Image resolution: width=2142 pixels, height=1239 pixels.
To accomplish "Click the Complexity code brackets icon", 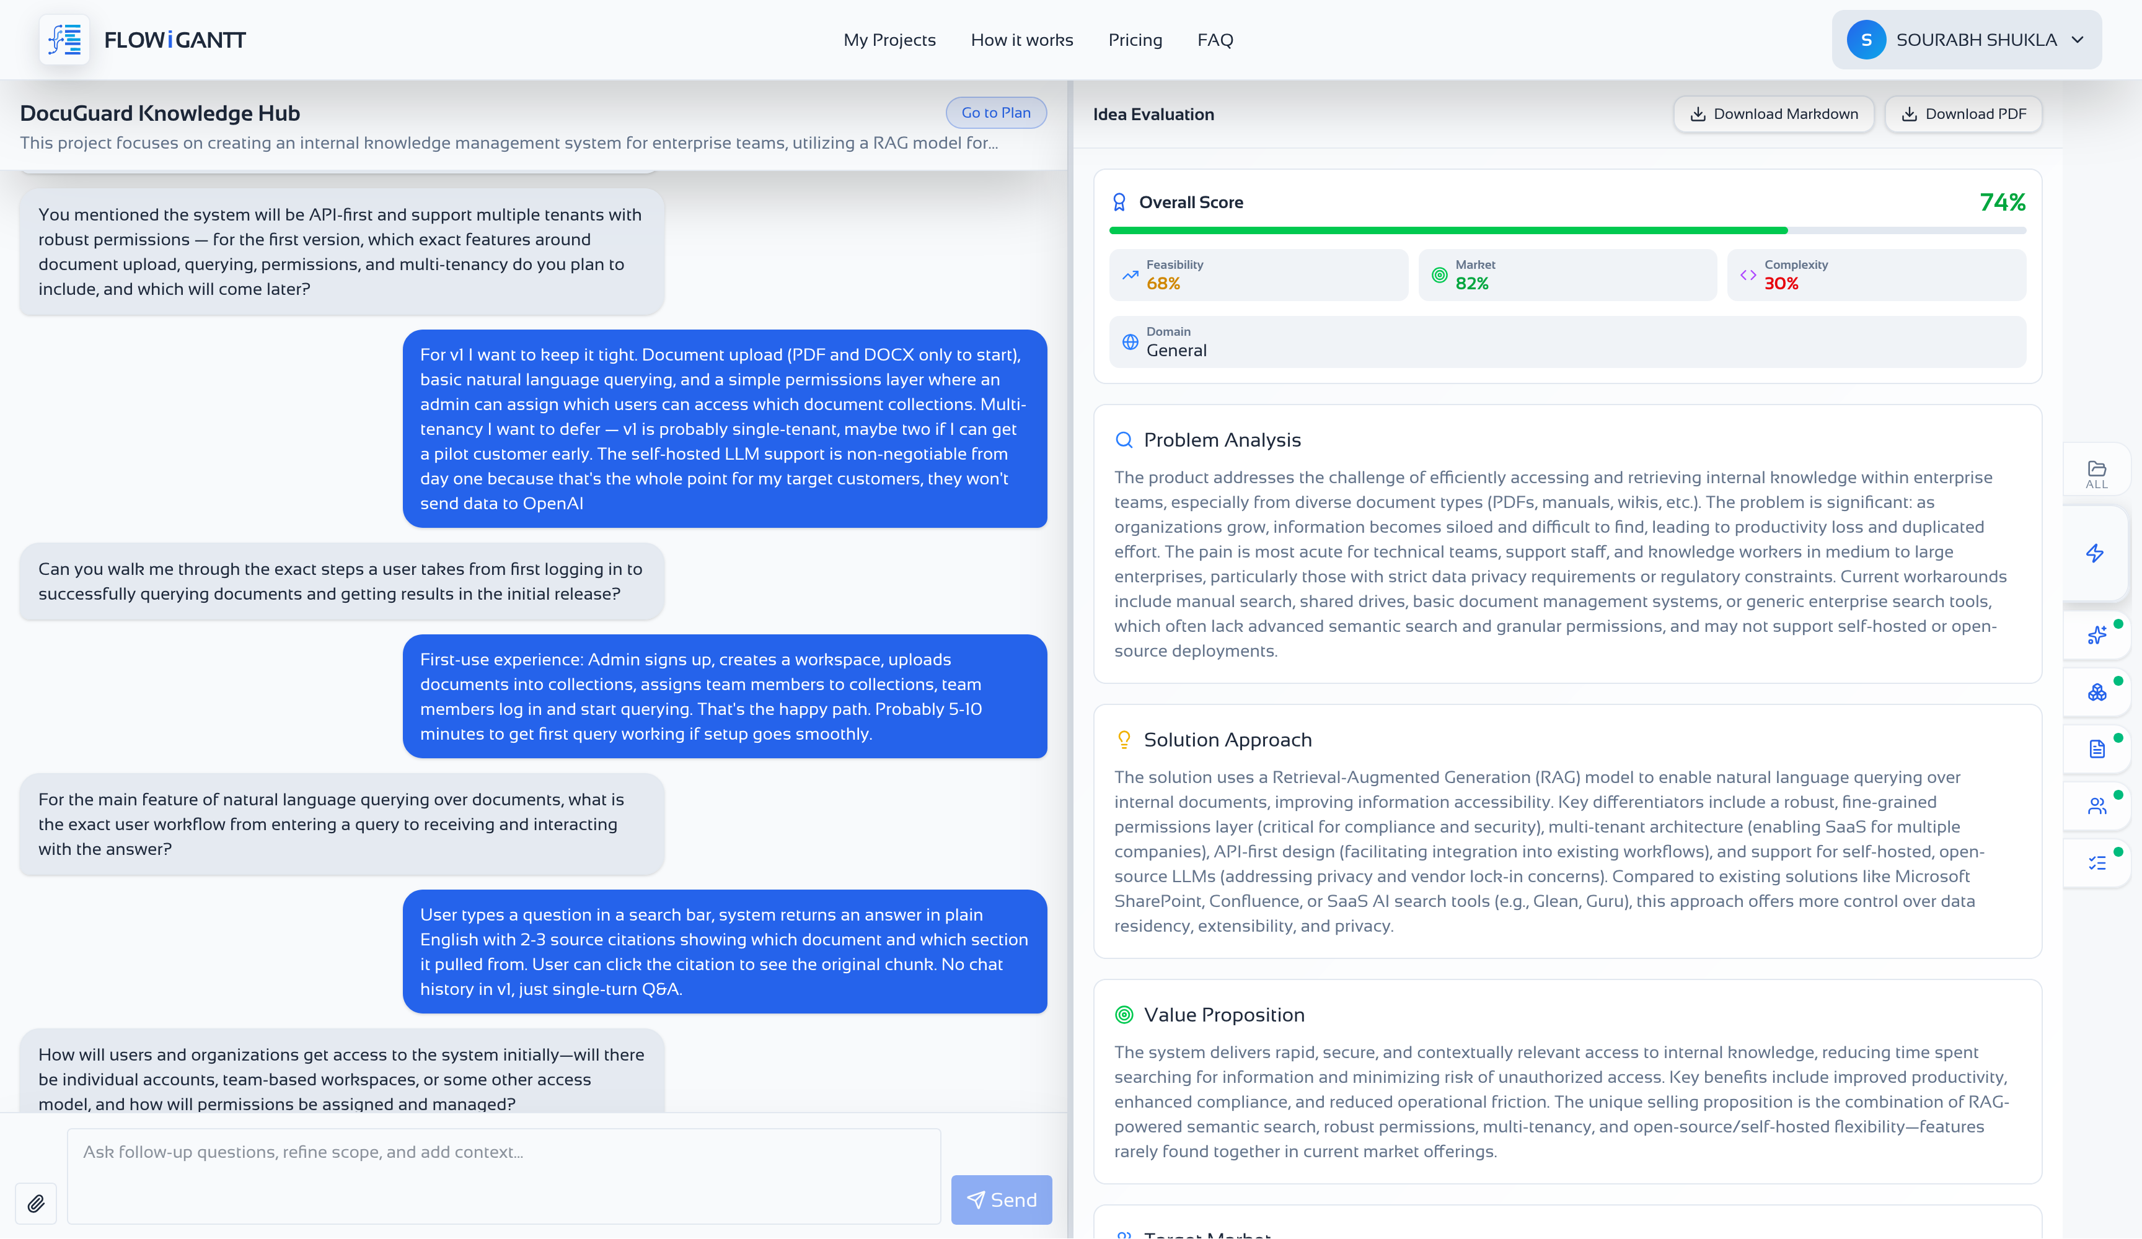I will 1748,274.
